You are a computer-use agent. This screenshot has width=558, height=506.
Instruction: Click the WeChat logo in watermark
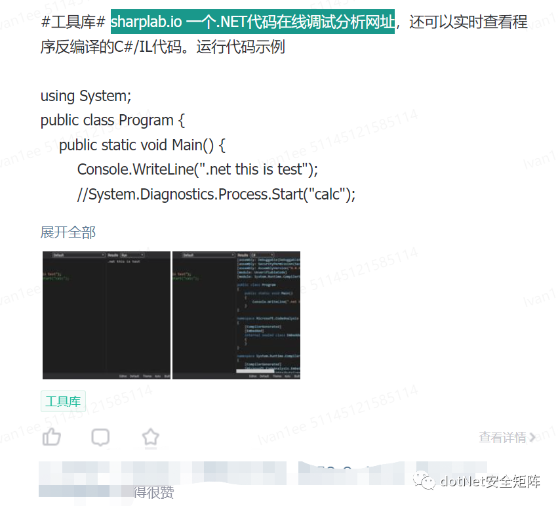[x=424, y=480]
